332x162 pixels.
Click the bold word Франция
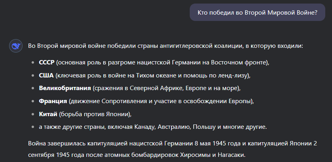coord(53,101)
